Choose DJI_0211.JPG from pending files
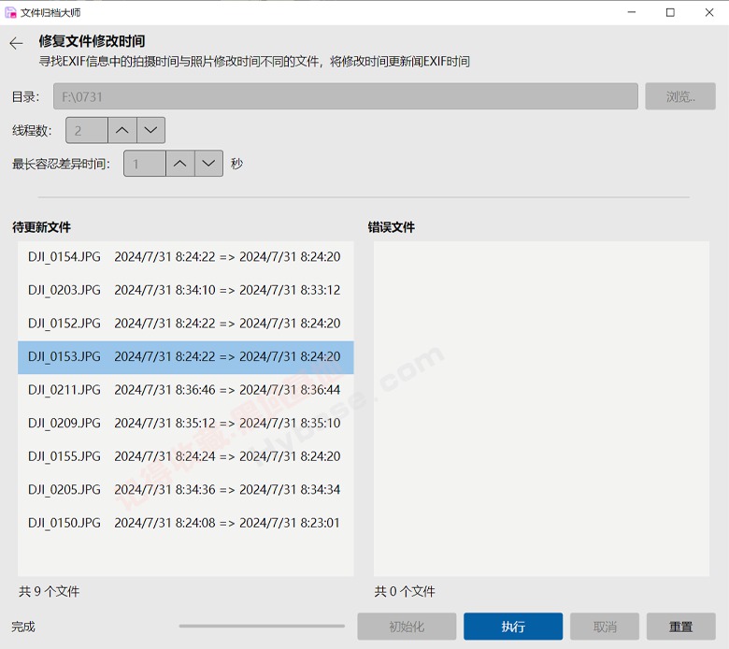The height and width of the screenshot is (649, 729). [185, 390]
